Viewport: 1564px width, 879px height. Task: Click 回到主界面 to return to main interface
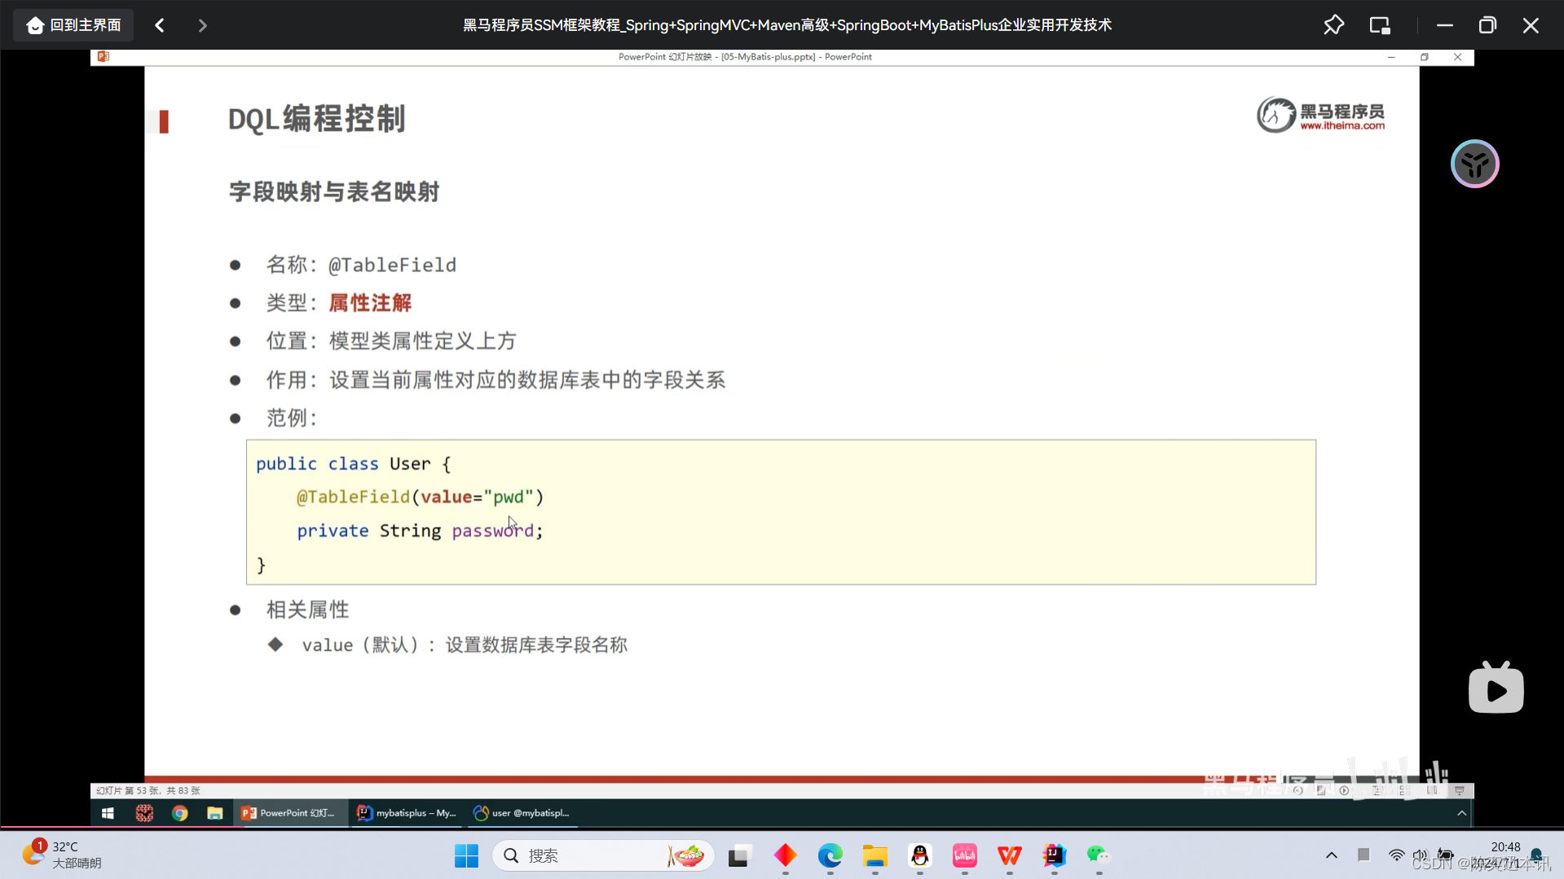point(73,24)
